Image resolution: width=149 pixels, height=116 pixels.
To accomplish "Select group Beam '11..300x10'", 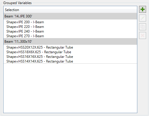I will [x=70, y=42].
